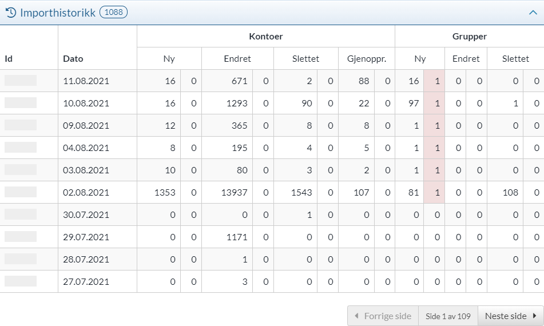Click the Forrige side button

pos(383,316)
